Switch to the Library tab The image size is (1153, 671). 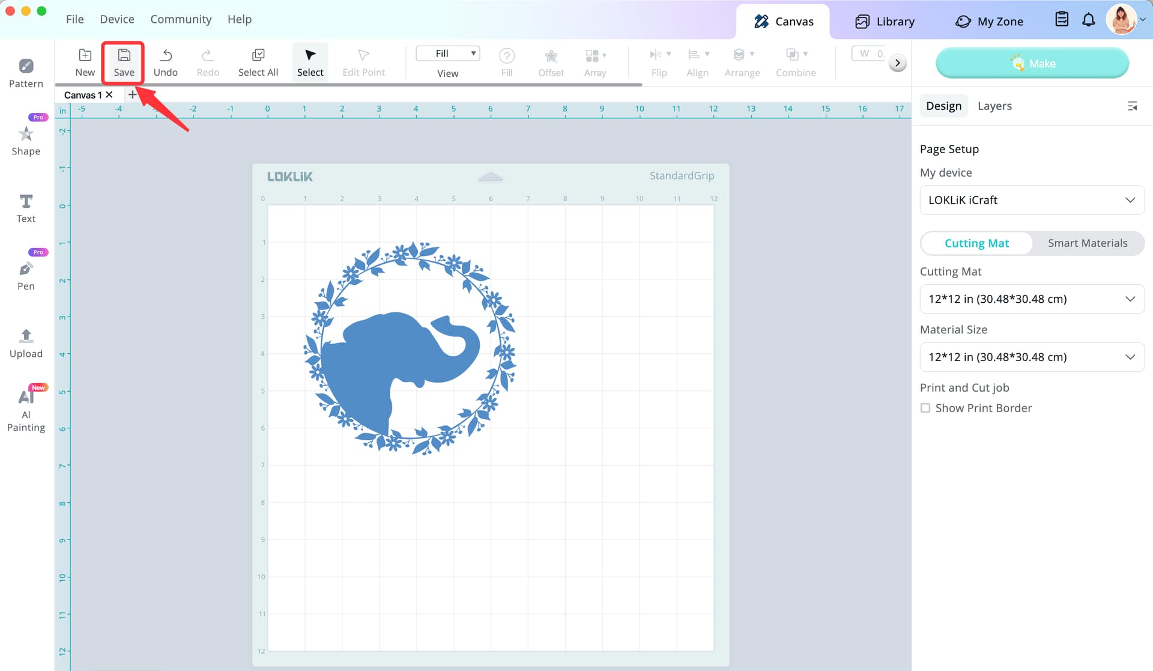(885, 21)
